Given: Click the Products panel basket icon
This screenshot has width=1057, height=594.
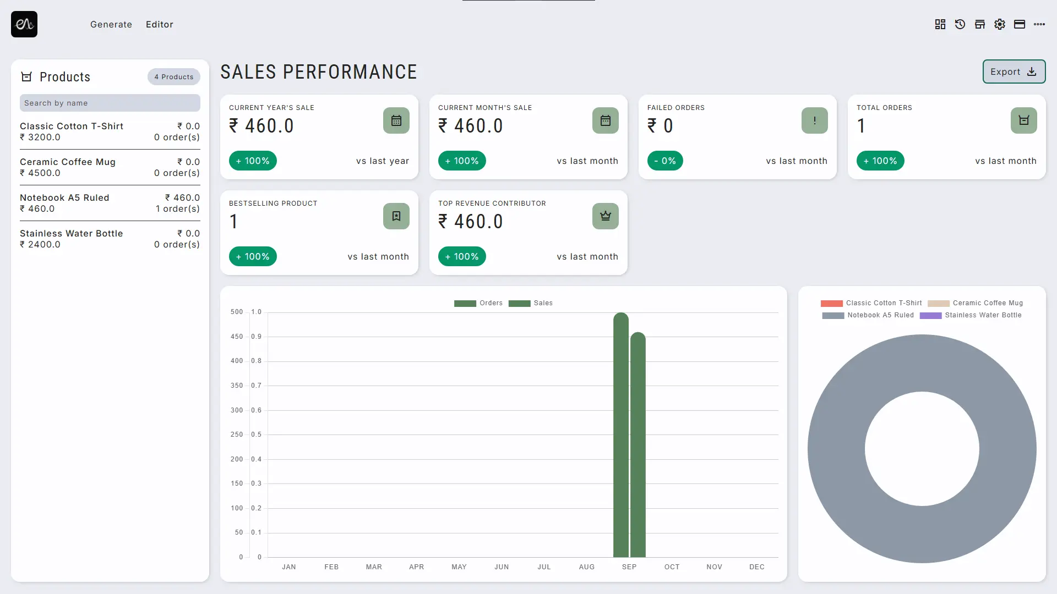Looking at the screenshot, I should tap(26, 77).
